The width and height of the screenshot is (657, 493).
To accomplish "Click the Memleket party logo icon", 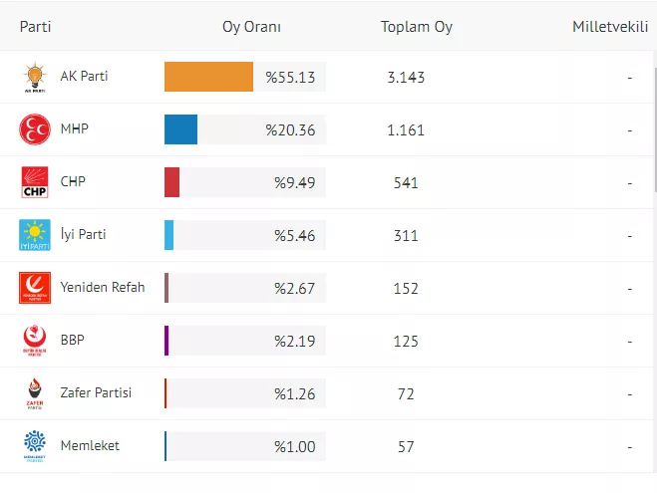I will coord(35,446).
